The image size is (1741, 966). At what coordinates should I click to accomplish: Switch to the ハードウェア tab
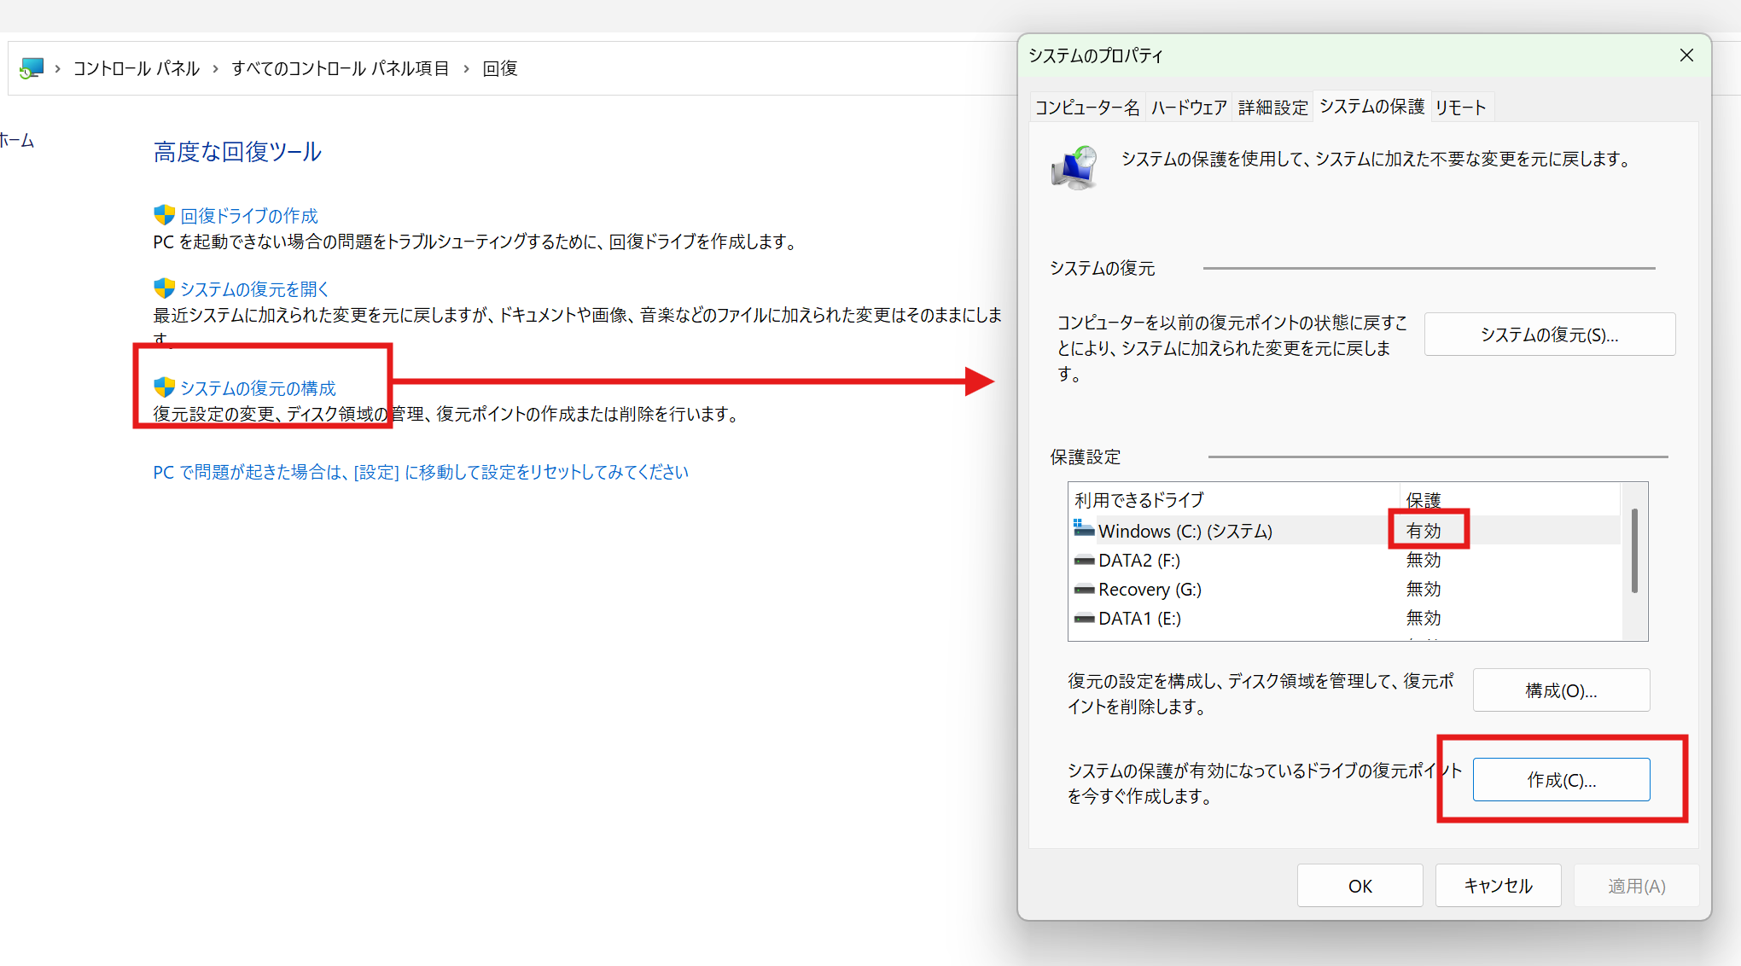1188,108
